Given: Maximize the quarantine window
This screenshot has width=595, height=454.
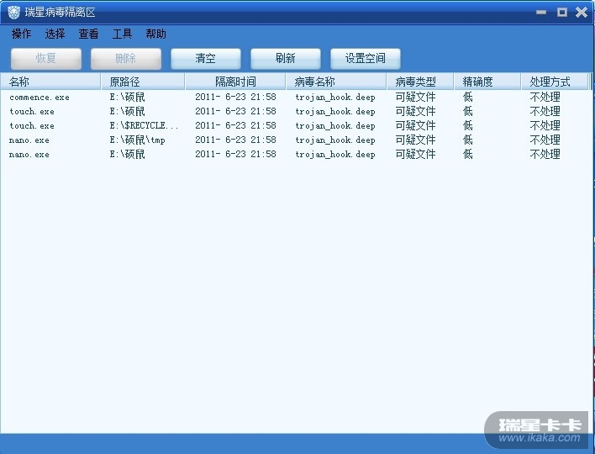Looking at the screenshot, I should (x=562, y=12).
